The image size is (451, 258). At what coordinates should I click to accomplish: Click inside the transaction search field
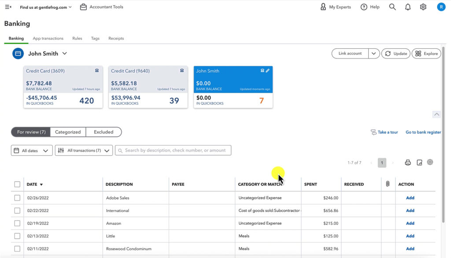coord(176,150)
